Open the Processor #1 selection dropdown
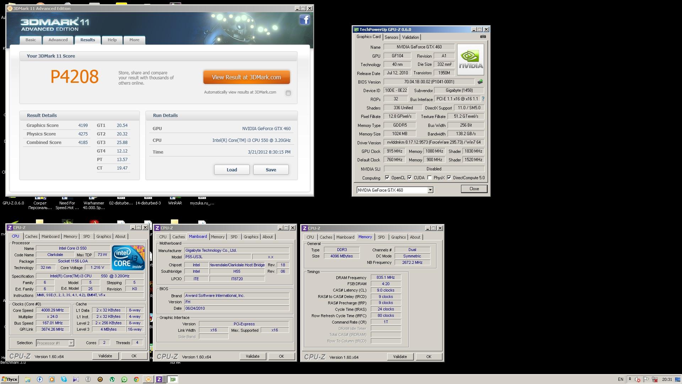 pyautogui.click(x=71, y=343)
